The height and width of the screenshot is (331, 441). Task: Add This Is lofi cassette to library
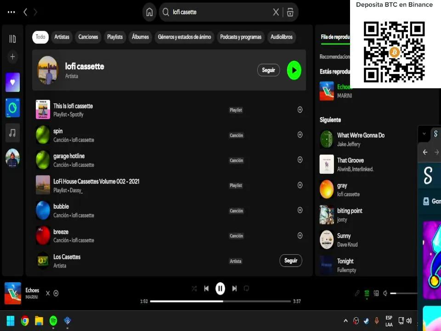tap(300, 110)
